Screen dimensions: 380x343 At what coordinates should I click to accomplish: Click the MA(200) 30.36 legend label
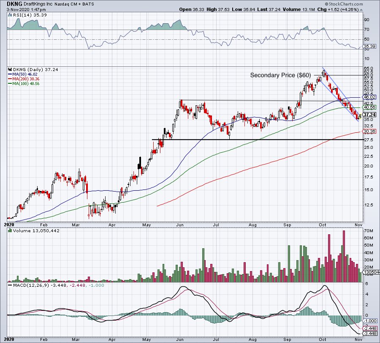point(26,79)
